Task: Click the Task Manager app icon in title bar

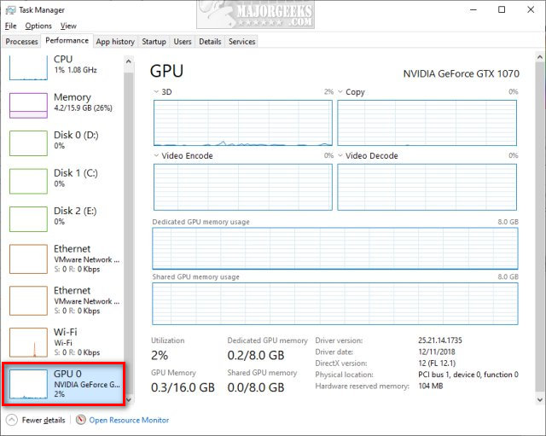Action: point(10,10)
